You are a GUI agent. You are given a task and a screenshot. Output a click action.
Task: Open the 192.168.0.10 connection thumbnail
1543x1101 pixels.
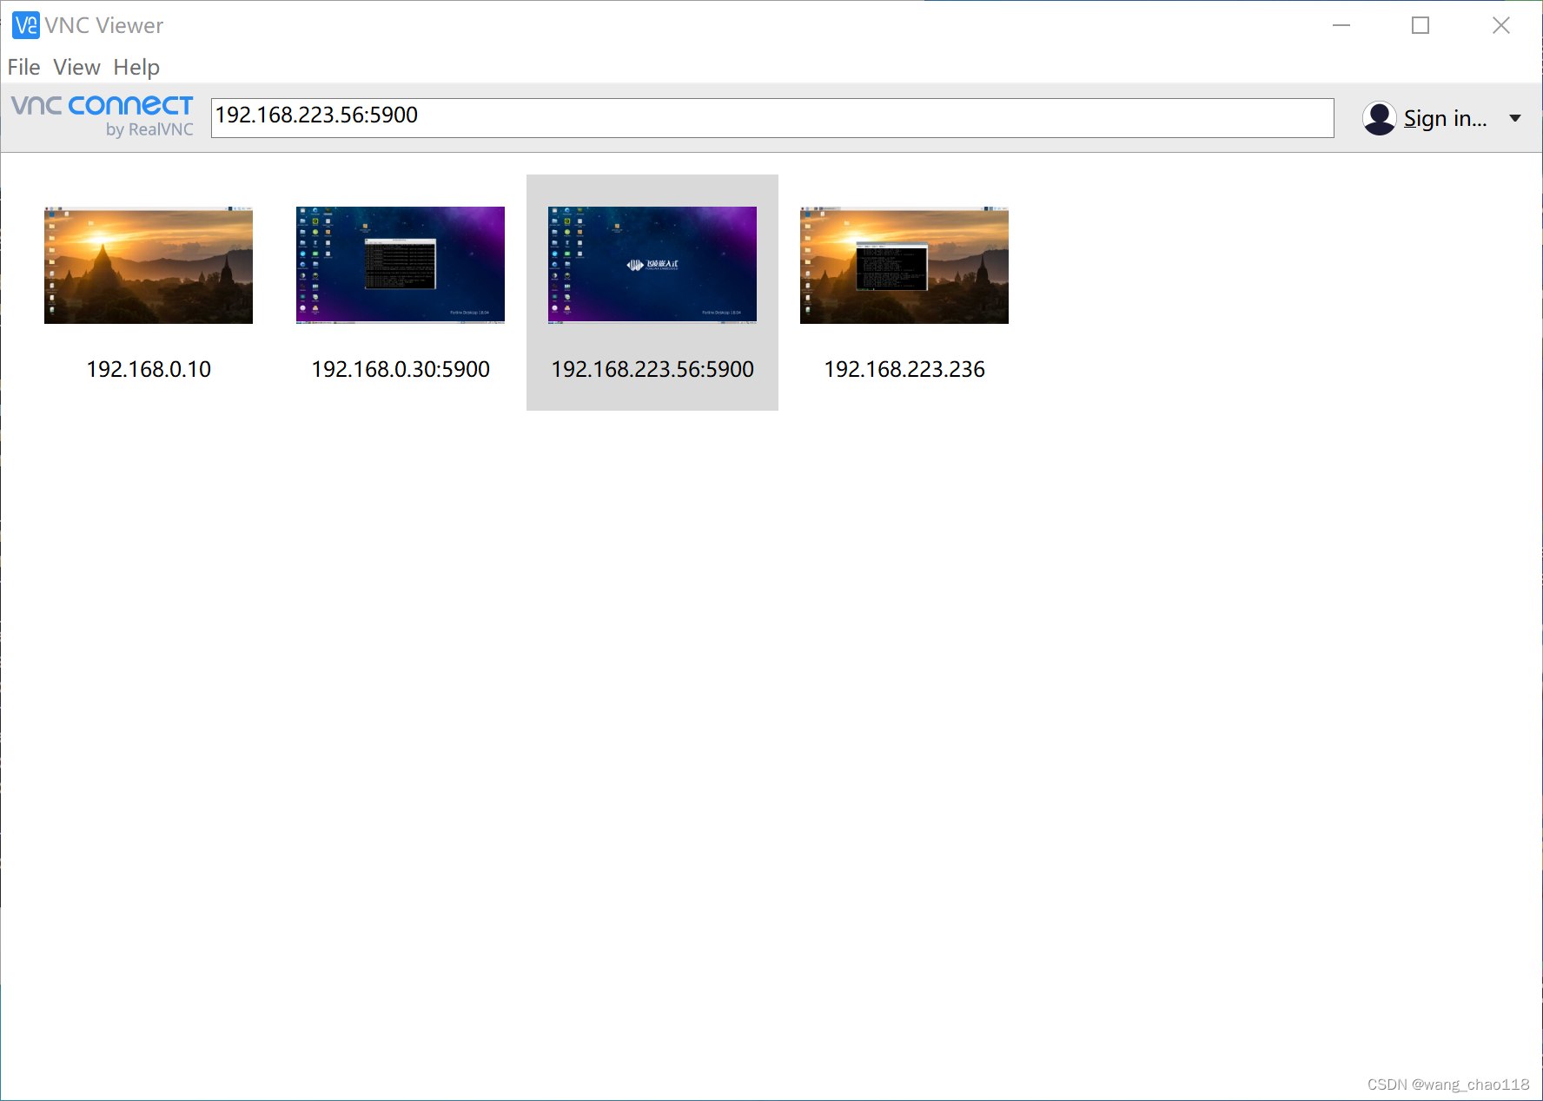tap(148, 265)
